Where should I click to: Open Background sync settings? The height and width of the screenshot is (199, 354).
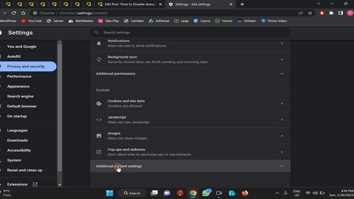190,59
